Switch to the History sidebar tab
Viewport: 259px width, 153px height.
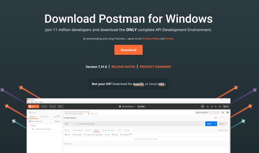tap(33, 117)
